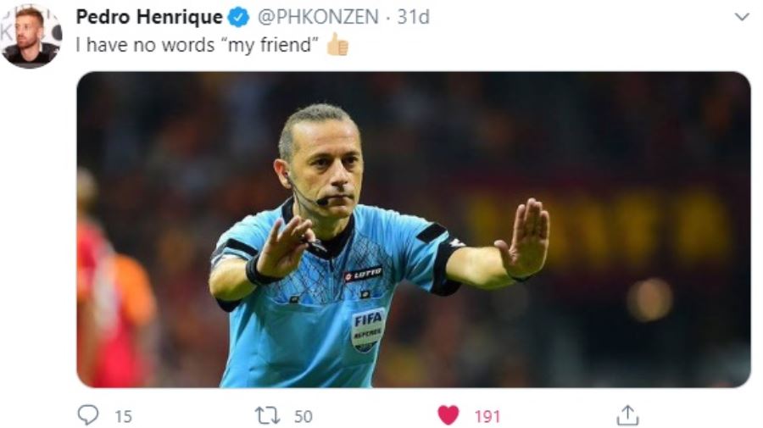Open the 31d timestamp link
763x428 pixels.
[413, 17]
